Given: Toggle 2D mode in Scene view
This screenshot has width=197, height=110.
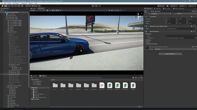Looking at the screenshot, I should tap(44, 10).
